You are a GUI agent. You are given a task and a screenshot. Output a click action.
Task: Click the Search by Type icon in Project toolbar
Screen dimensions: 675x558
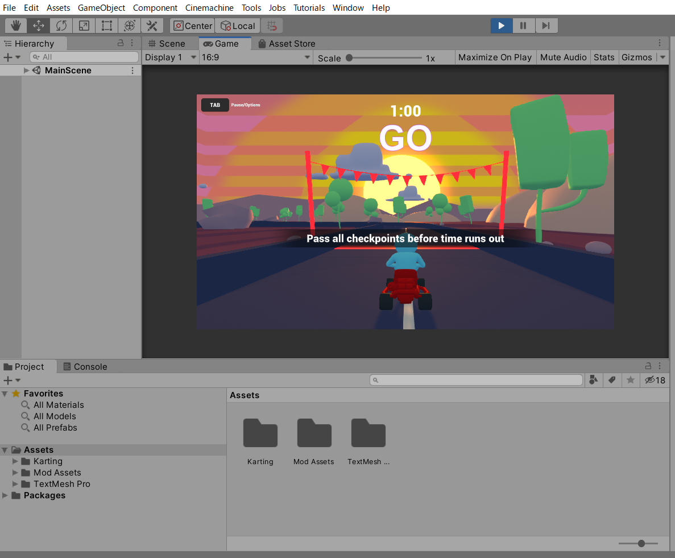(594, 380)
